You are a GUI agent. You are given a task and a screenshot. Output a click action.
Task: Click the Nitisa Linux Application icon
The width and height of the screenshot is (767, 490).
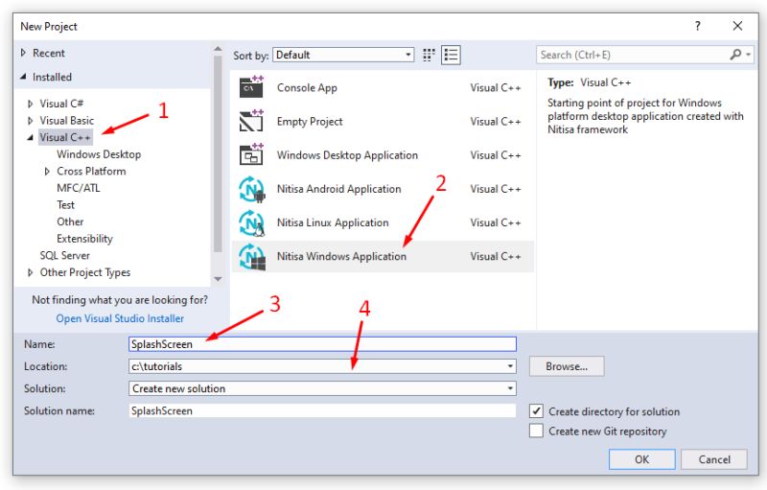[x=251, y=222]
